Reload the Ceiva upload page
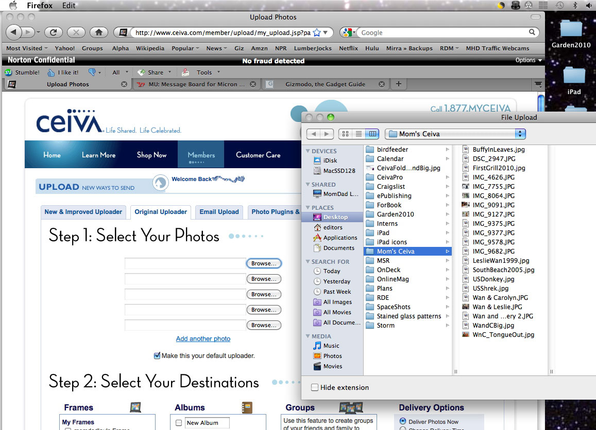 pyautogui.click(x=54, y=32)
